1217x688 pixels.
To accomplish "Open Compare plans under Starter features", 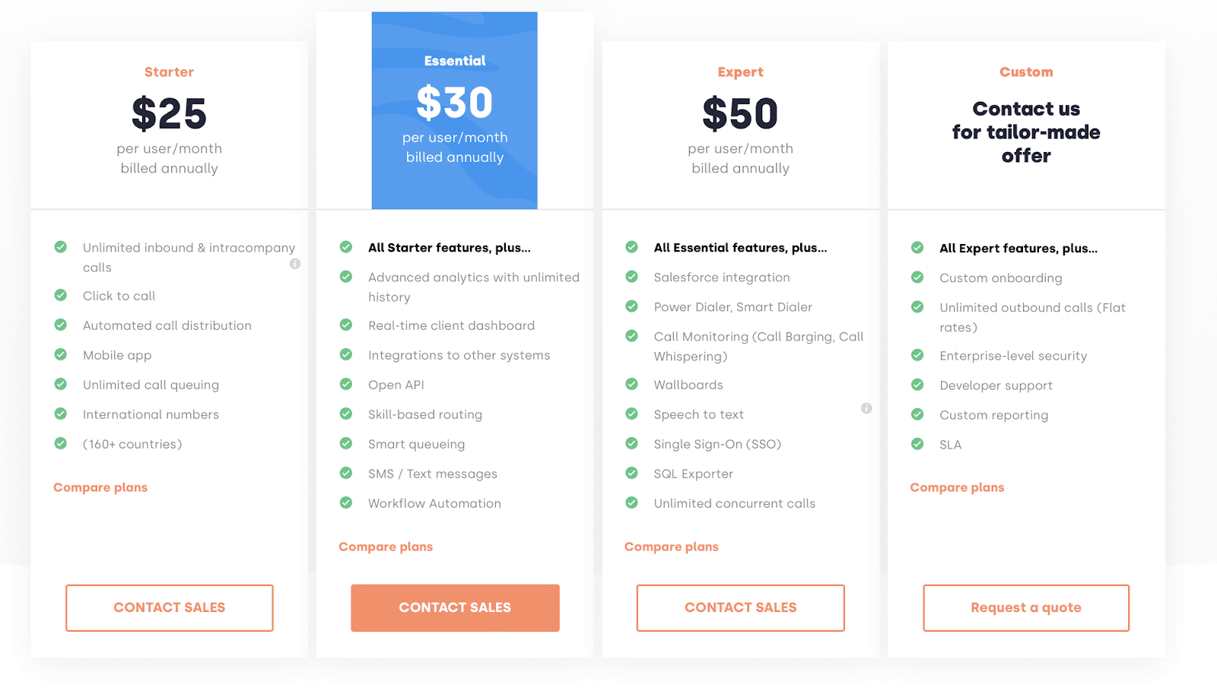I will coord(100,487).
